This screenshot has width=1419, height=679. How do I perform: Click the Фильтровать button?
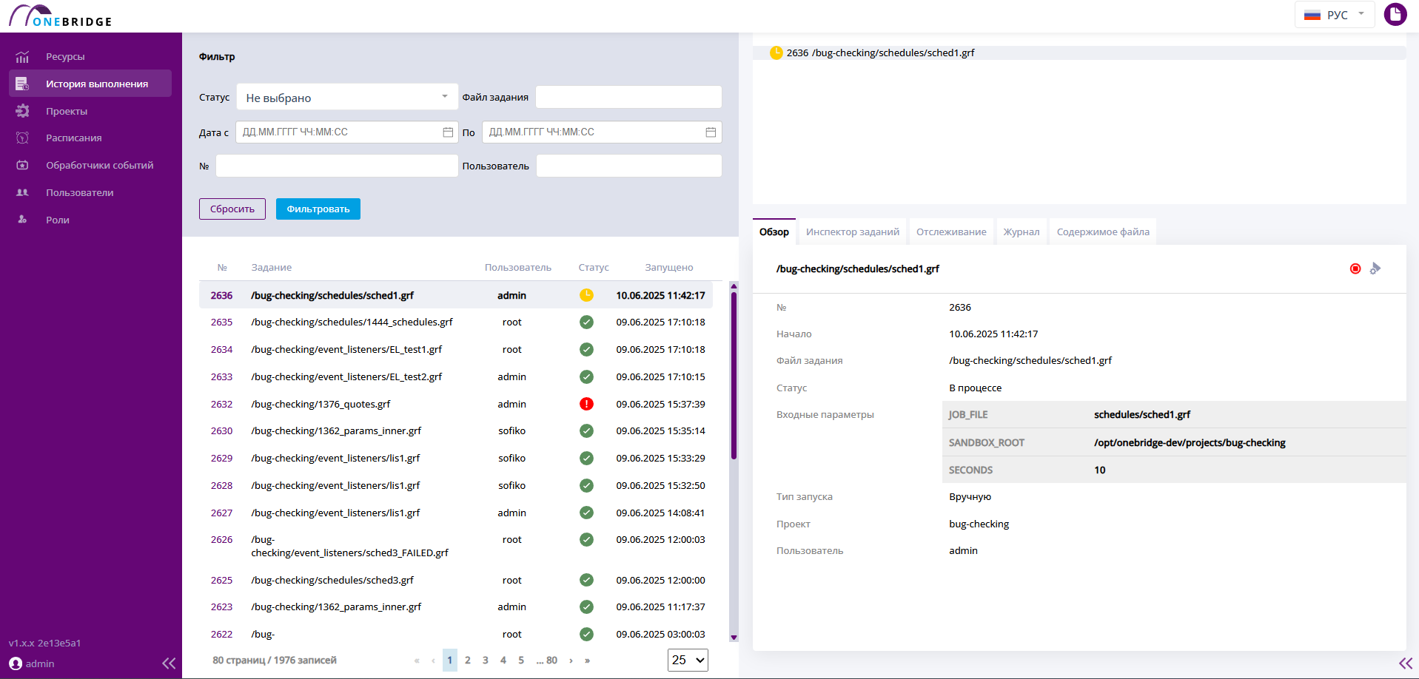[318, 209]
